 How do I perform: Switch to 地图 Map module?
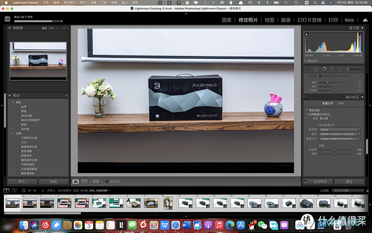(x=269, y=20)
